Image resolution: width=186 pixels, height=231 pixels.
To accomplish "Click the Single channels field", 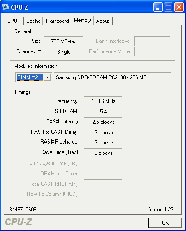I will 64,51.
